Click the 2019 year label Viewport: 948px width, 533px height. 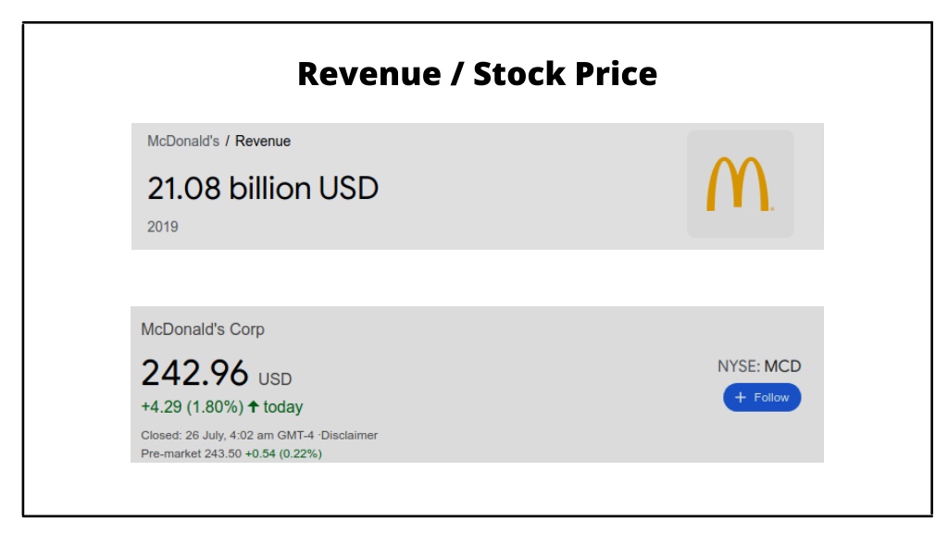163,227
